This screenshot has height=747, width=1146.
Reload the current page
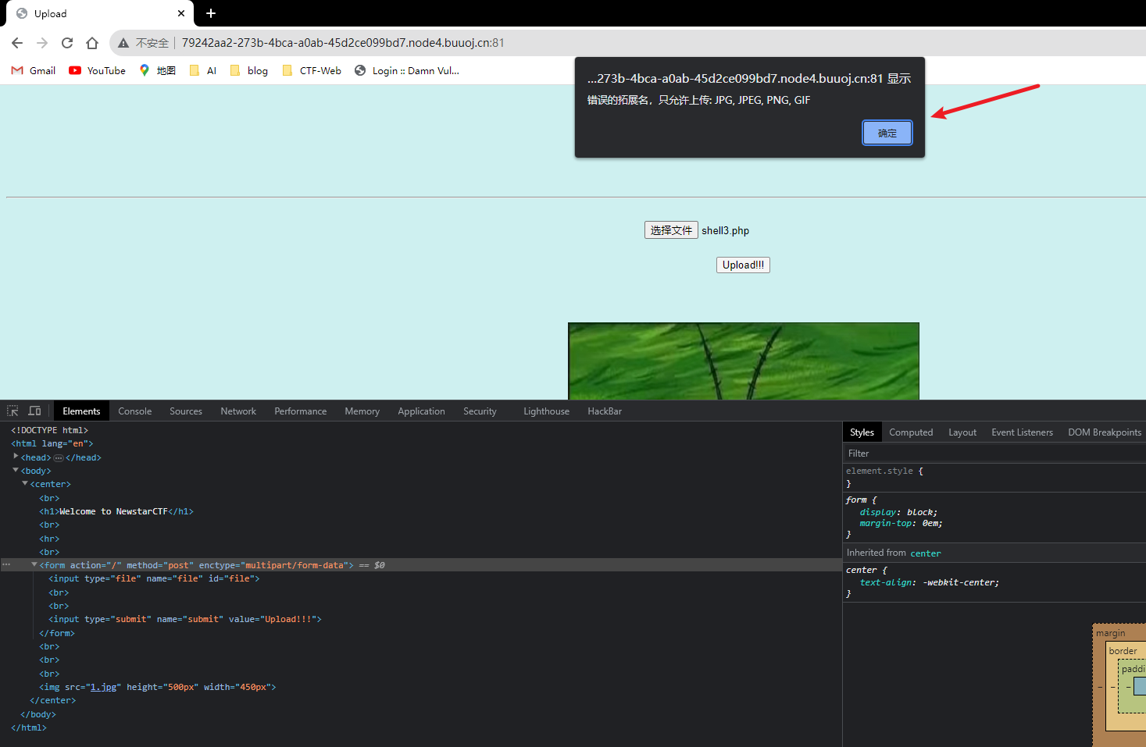coord(67,43)
